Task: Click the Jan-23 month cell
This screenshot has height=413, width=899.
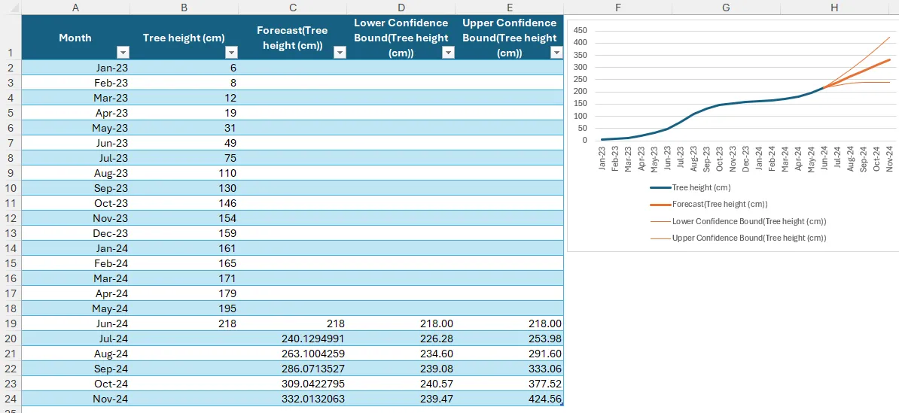Action: click(76, 68)
